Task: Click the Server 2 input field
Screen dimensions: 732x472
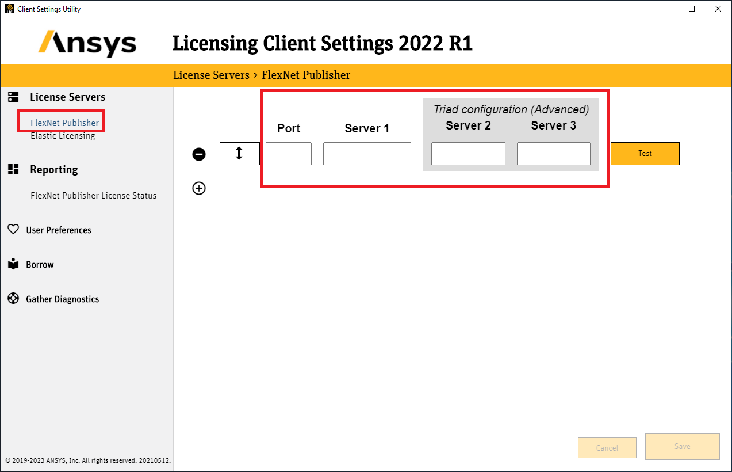Action: pyautogui.click(x=468, y=154)
